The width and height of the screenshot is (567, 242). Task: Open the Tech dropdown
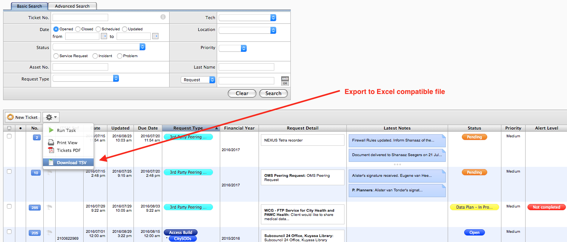247,18
